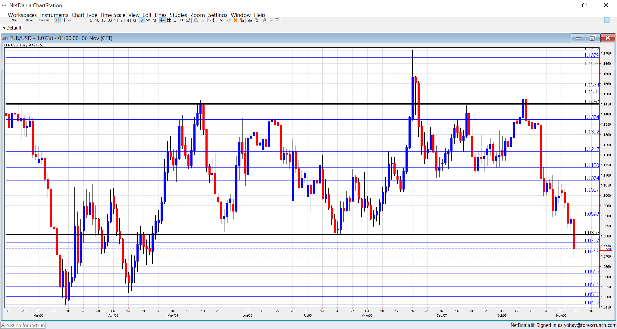Select the horizontal lines drawing tool
617x329 pixels.
[215, 20]
